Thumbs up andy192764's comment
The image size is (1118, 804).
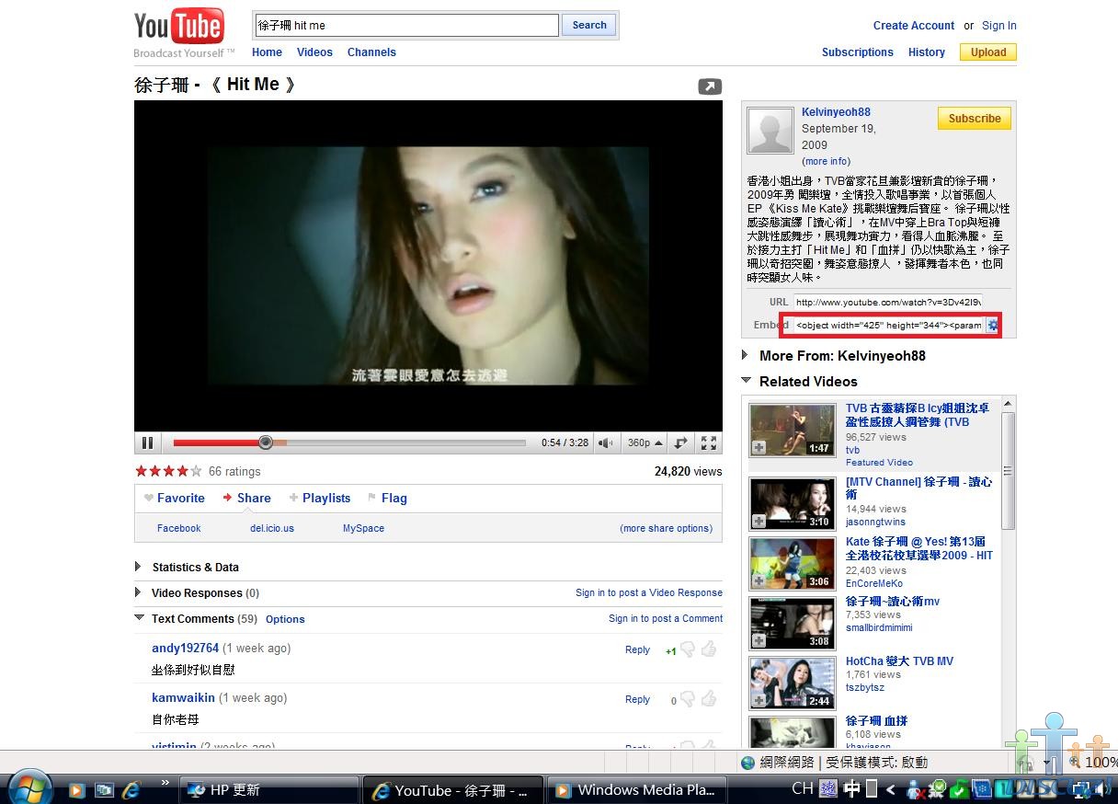[709, 649]
